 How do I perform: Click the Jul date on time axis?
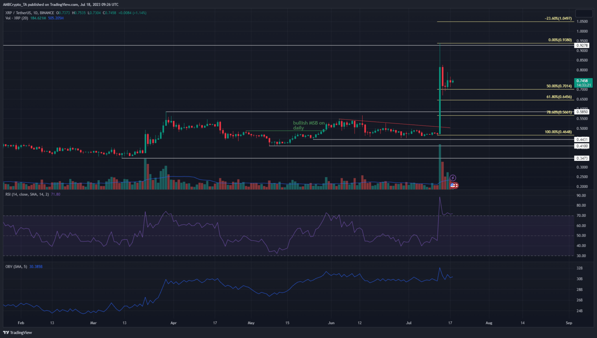click(x=408, y=323)
